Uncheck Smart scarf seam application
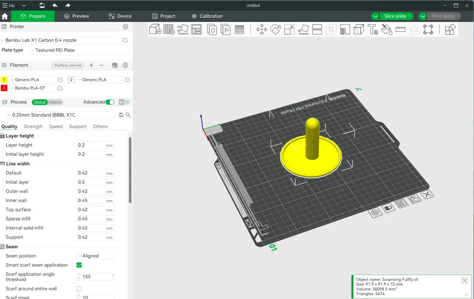This screenshot has width=474, height=299. (x=79, y=265)
